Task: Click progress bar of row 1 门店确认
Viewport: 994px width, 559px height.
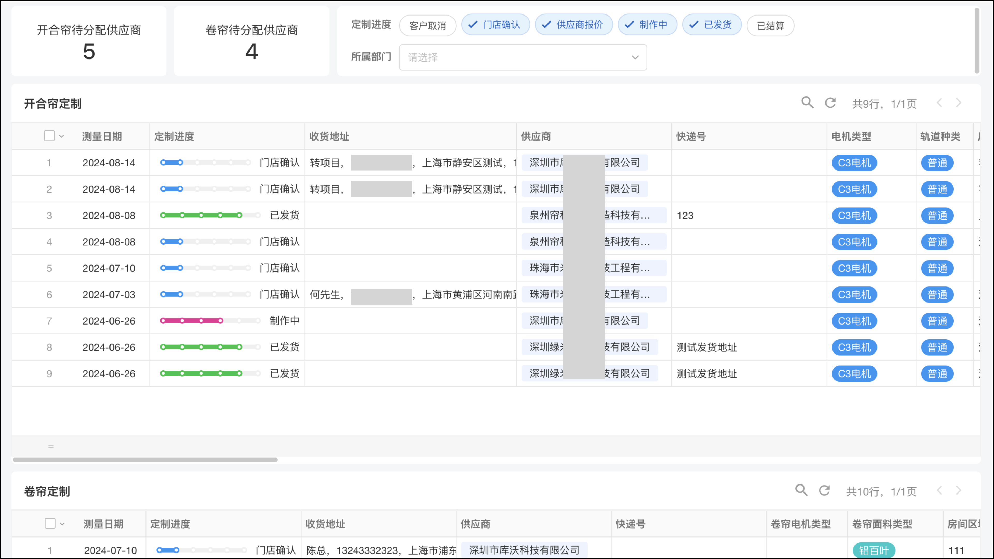Action: [205, 163]
